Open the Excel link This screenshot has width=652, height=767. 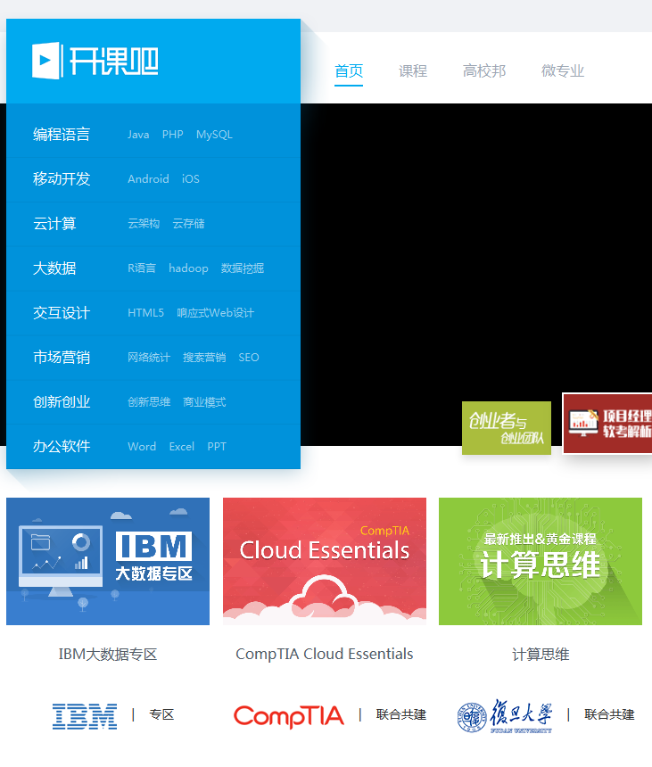182,447
